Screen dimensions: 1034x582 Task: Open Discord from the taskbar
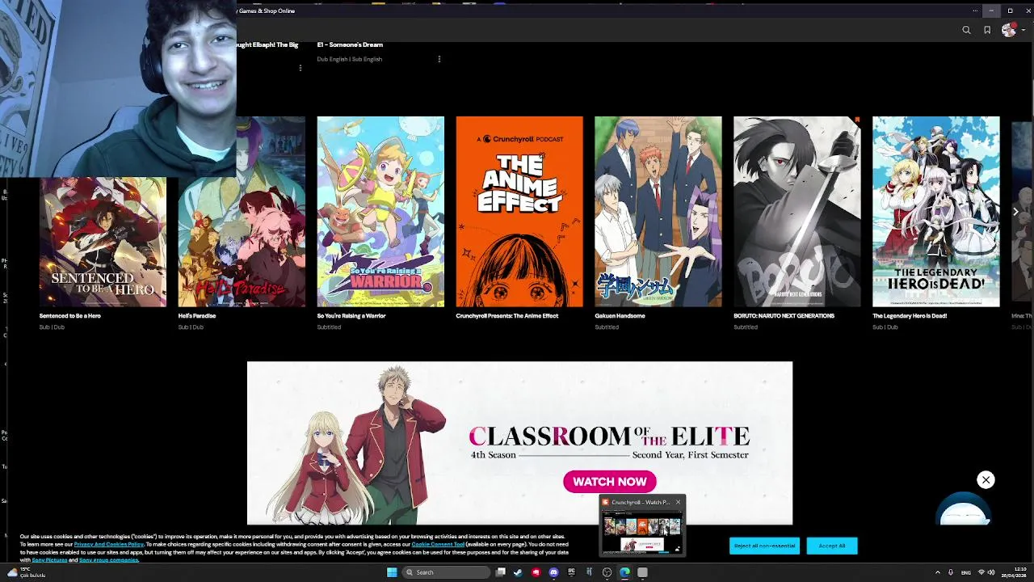click(553, 572)
